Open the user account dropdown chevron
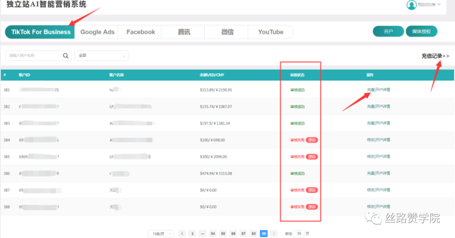Screen dimensions: 455x238 [439, 4]
